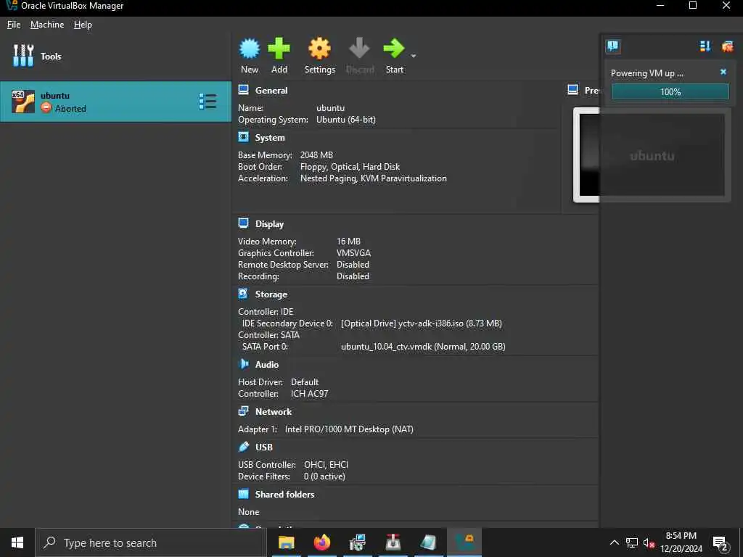Viewport: 743px width, 557px height.
Task: Open the System section header link
Action: (x=270, y=138)
